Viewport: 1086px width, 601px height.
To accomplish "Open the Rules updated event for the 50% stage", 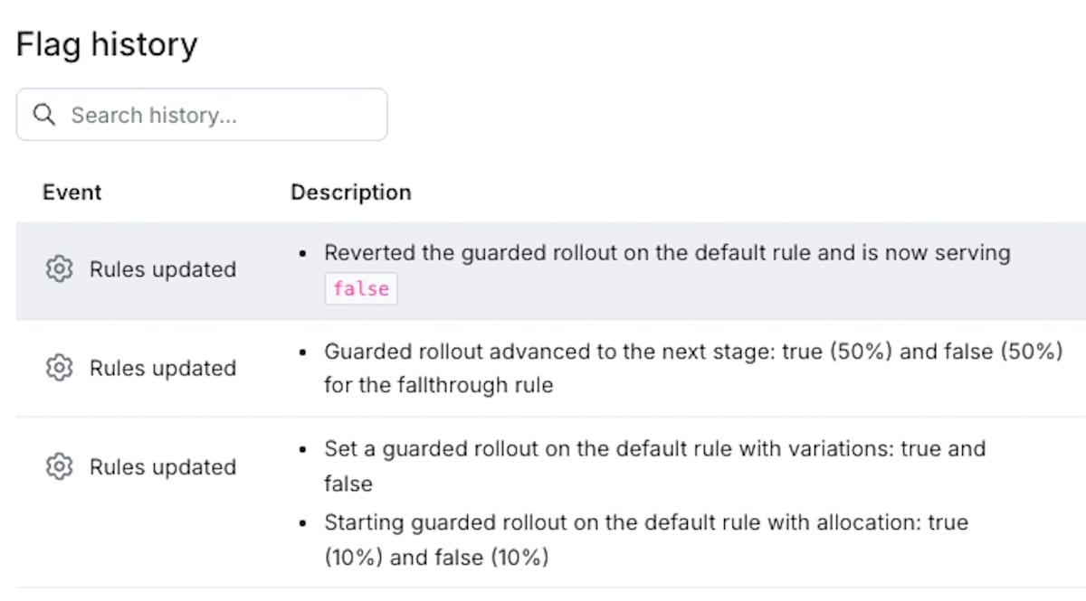I will point(162,368).
